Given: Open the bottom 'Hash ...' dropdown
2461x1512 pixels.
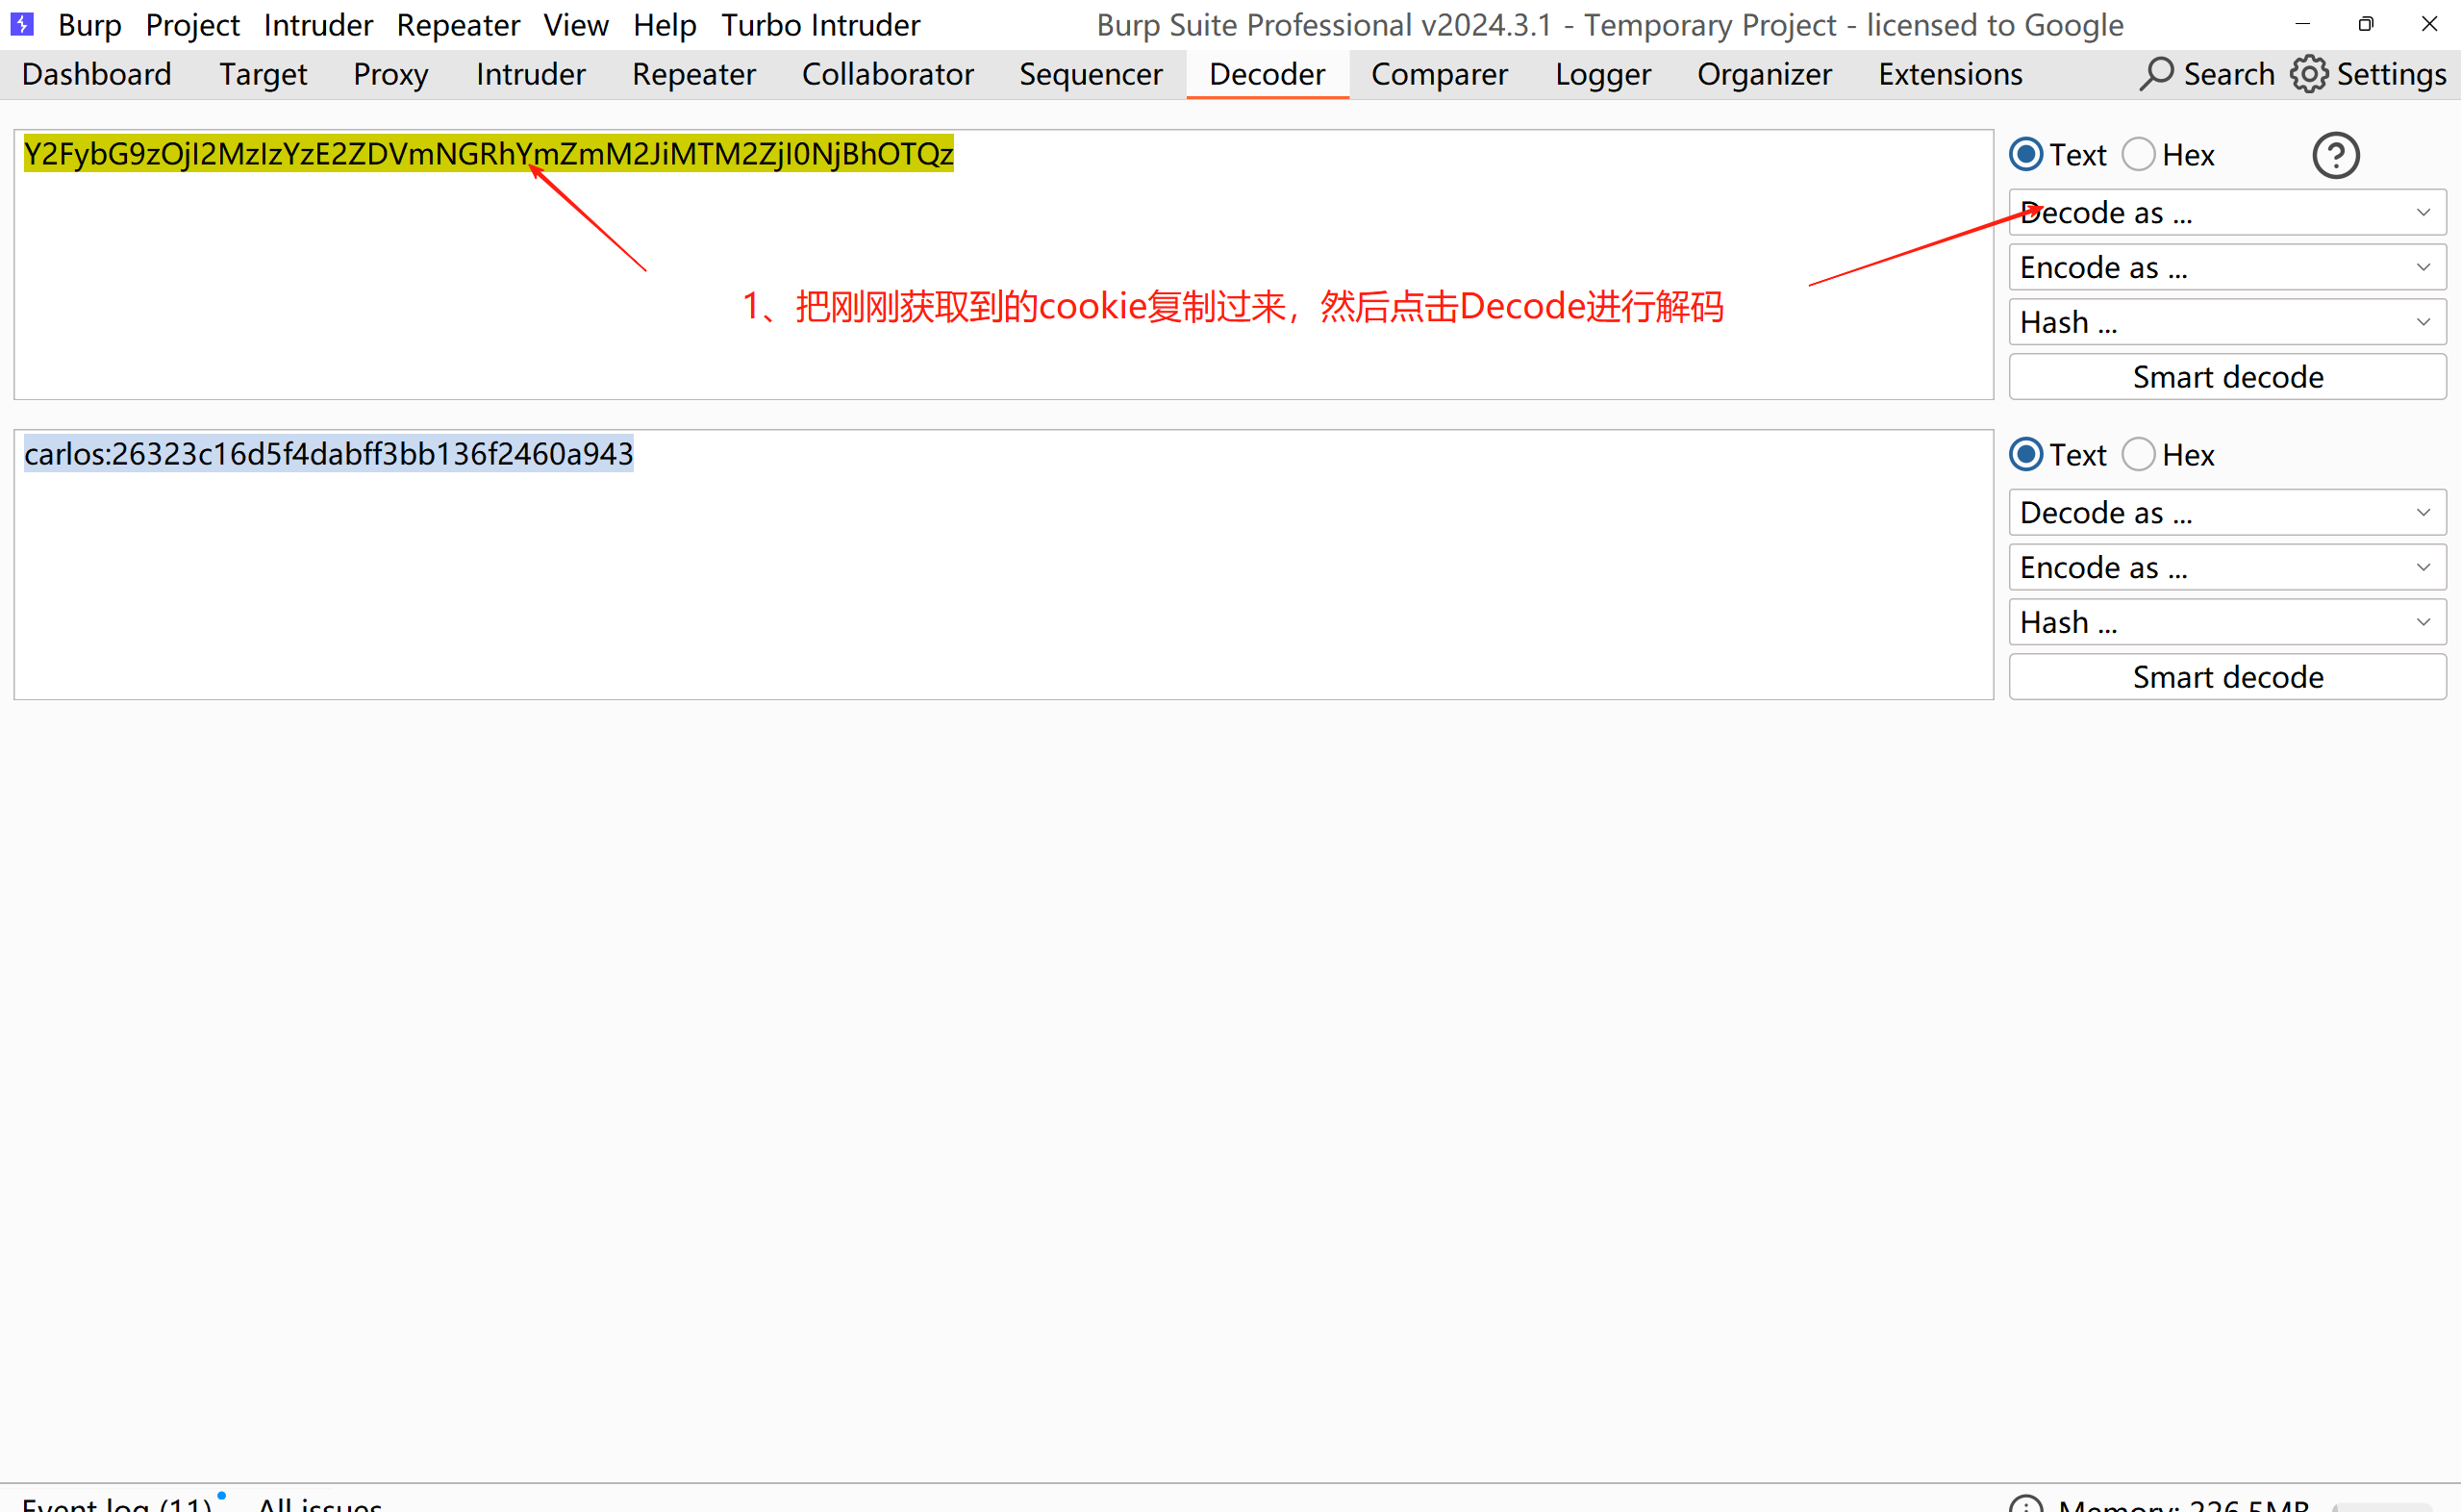Looking at the screenshot, I should (2227, 622).
